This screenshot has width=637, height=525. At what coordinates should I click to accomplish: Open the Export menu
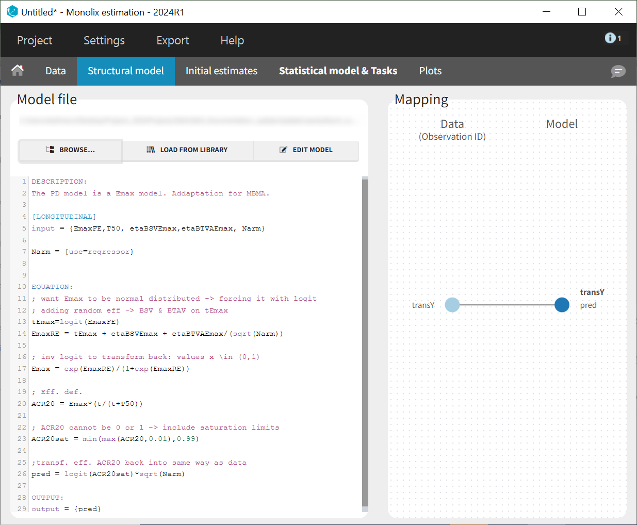173,40
